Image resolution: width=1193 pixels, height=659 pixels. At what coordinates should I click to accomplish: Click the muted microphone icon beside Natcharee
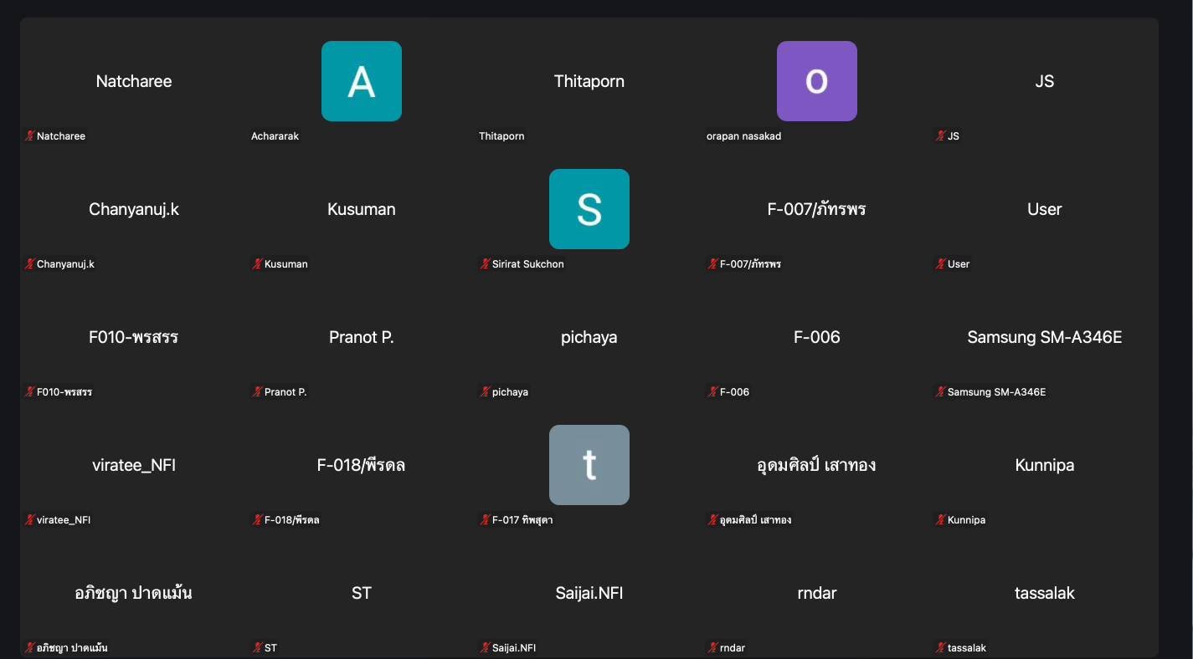click(29, 135)
